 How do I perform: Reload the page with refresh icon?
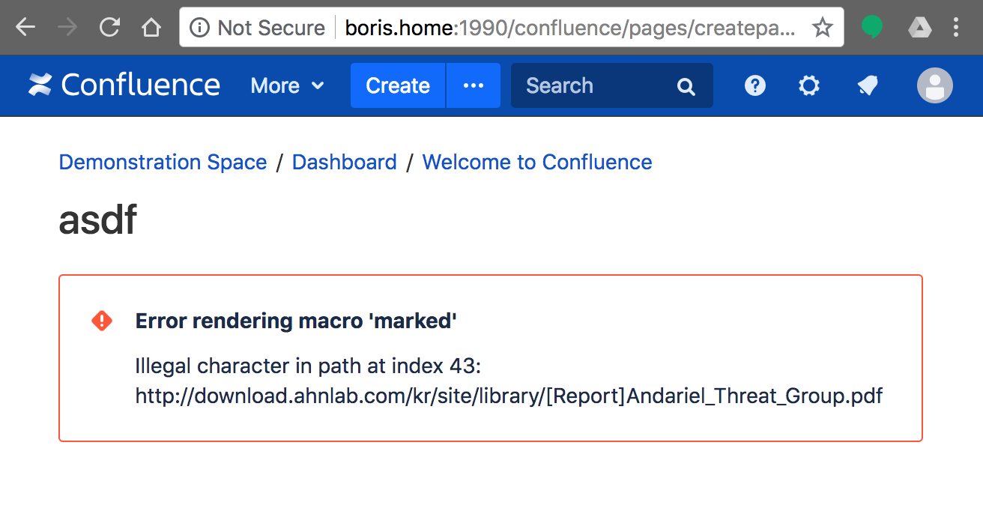(110, 28)
